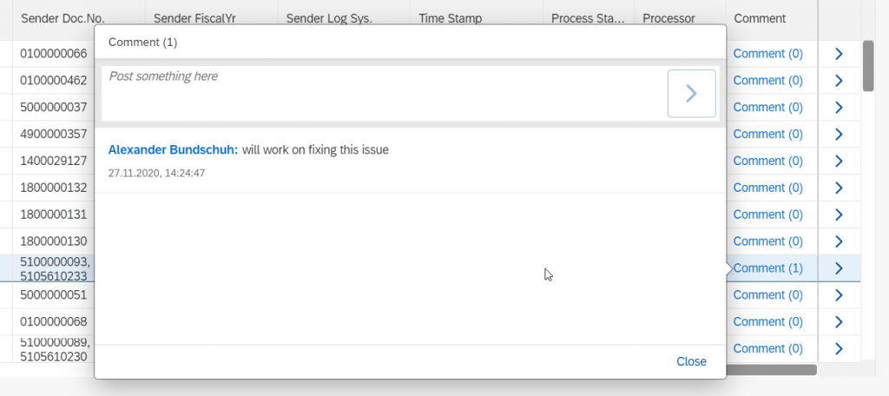Click the Comment (1) link in table
The image size is (889, 396).
click(768, 268)
